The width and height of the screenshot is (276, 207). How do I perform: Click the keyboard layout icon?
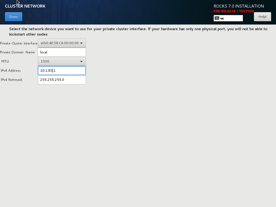(x=217, y=19)
